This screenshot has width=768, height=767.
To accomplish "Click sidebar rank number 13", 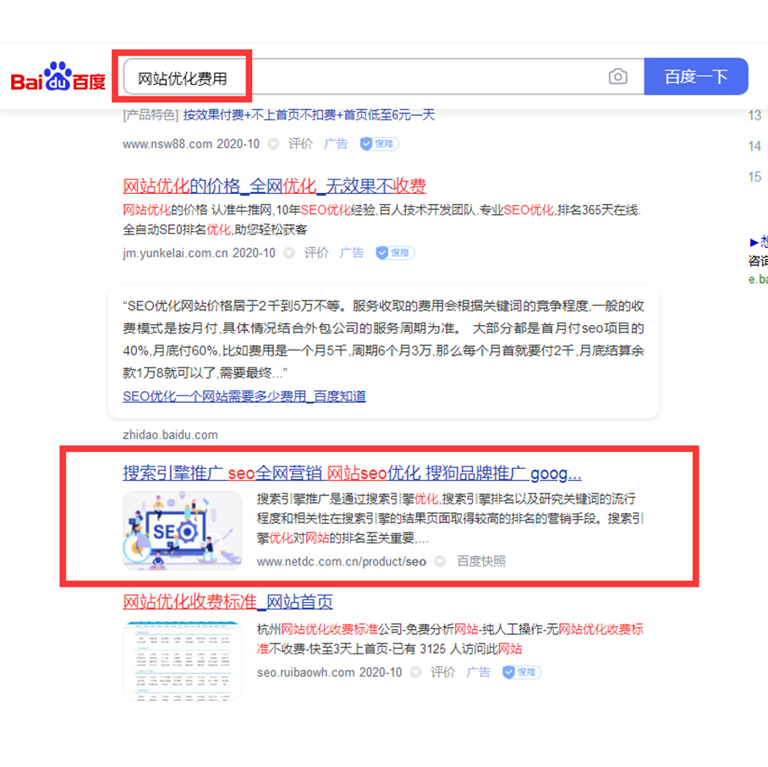I will pos(754,116).
